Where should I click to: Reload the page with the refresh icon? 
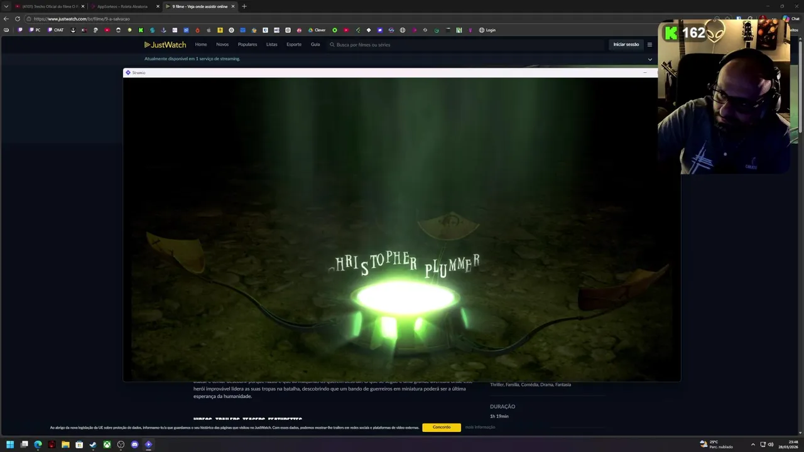[x=17, y=19]
